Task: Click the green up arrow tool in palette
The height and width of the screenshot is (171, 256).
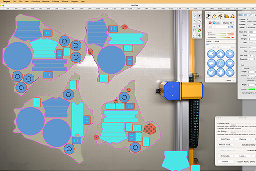Action: pyautogui.click(x=199, y=26)
